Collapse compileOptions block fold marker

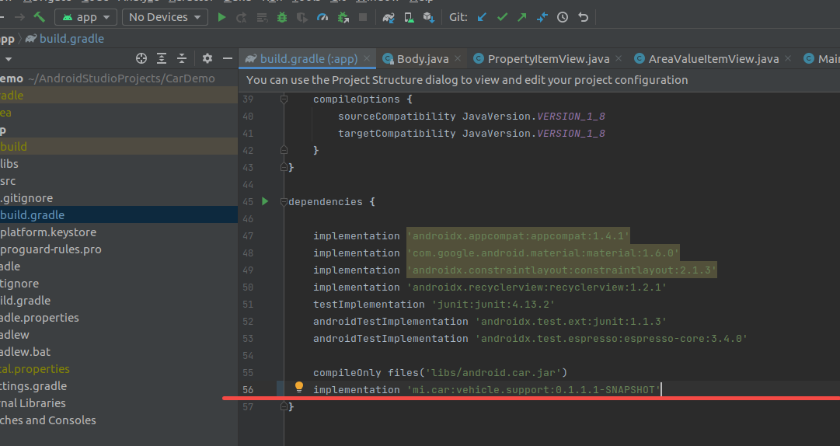click(284, 99)
